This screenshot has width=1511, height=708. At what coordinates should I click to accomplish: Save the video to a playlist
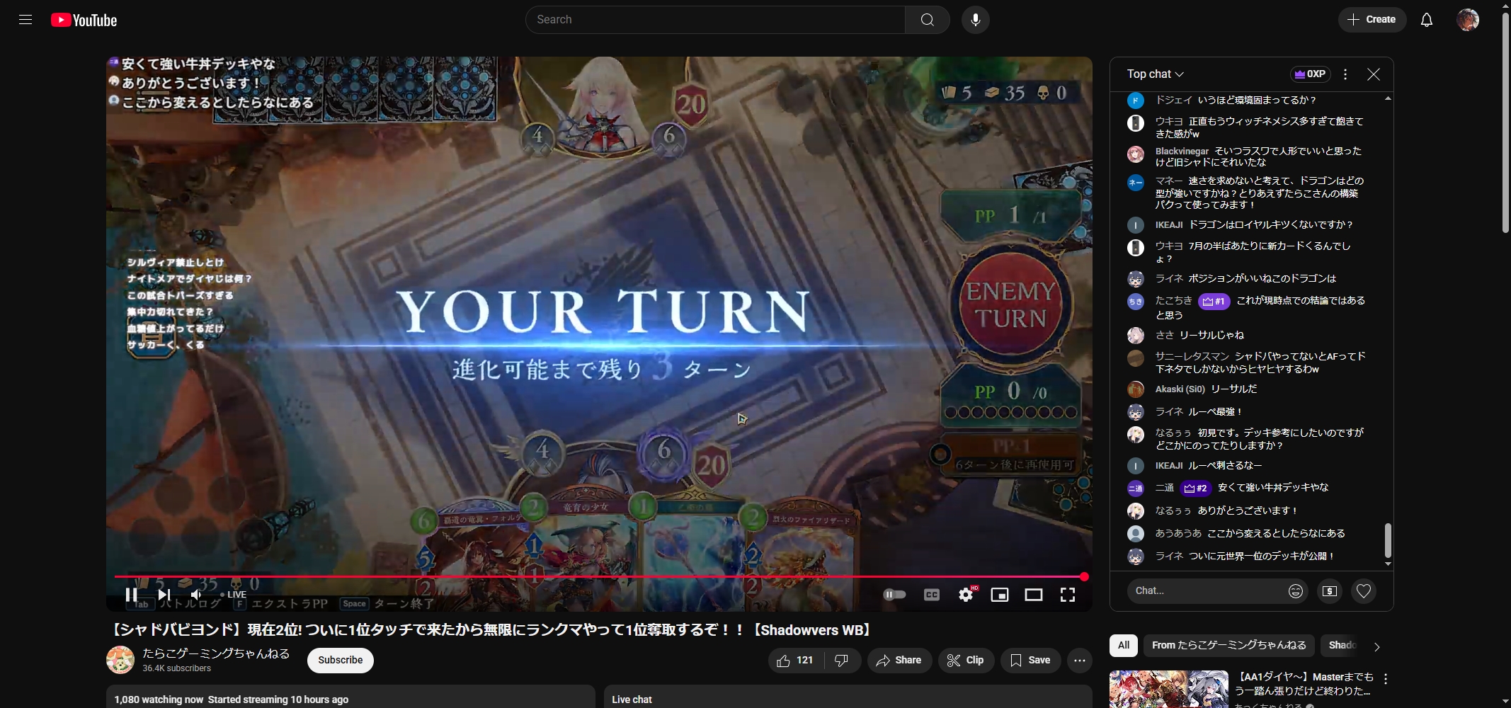click(1030, 661)
